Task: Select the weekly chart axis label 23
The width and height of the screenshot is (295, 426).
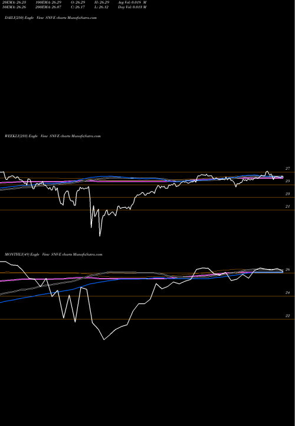Action: (x=288, y=194)
